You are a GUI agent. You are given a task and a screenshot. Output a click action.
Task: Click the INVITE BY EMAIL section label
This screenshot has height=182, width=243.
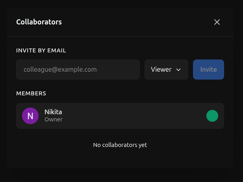(41, 50)
